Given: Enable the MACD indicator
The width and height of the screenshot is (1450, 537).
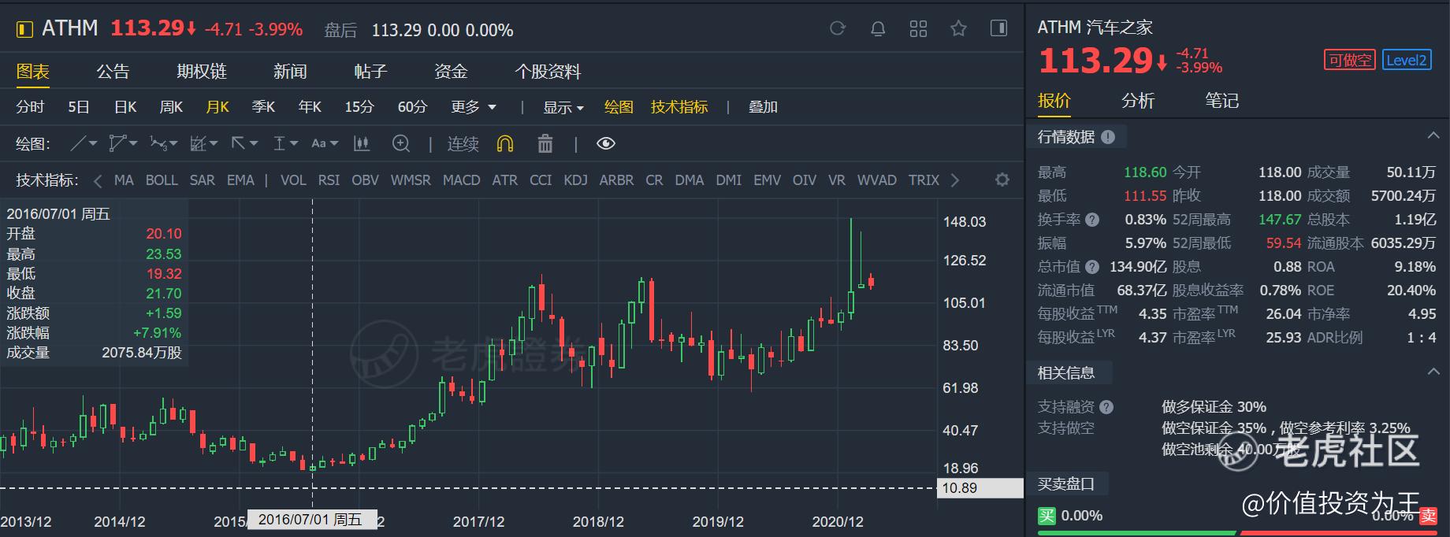Looking at the screenshot, I should 462,180.
